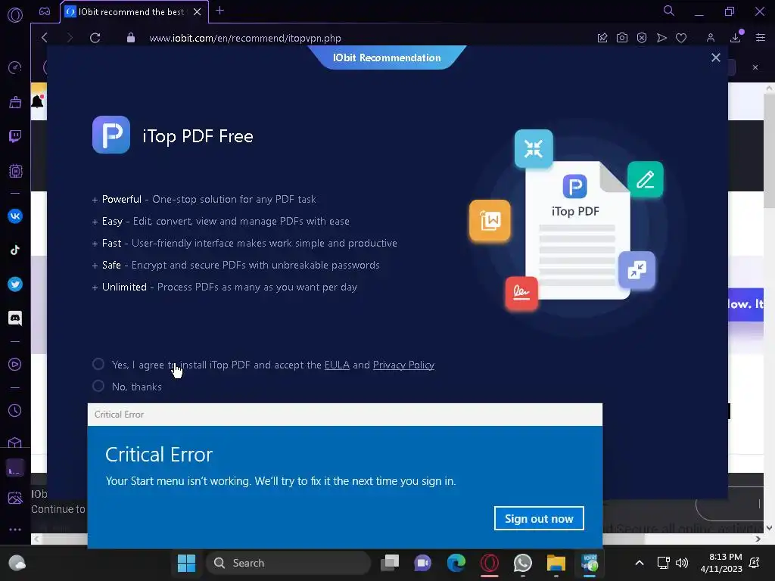This screenshot has width=775, height=581.
Task: Open Twitch panel in sidebar
Action: point(15,136)
